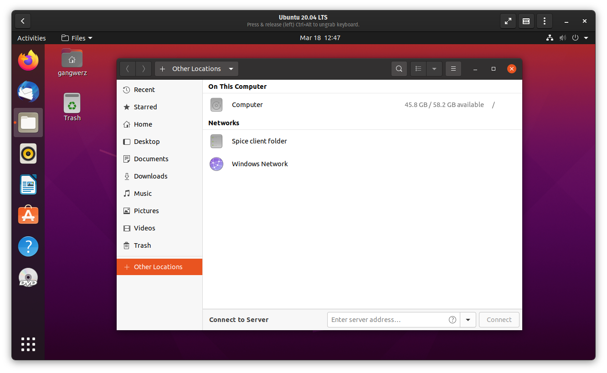Open the hamburger menu in Files
This screenshot has height=373, width=607.
453,68
